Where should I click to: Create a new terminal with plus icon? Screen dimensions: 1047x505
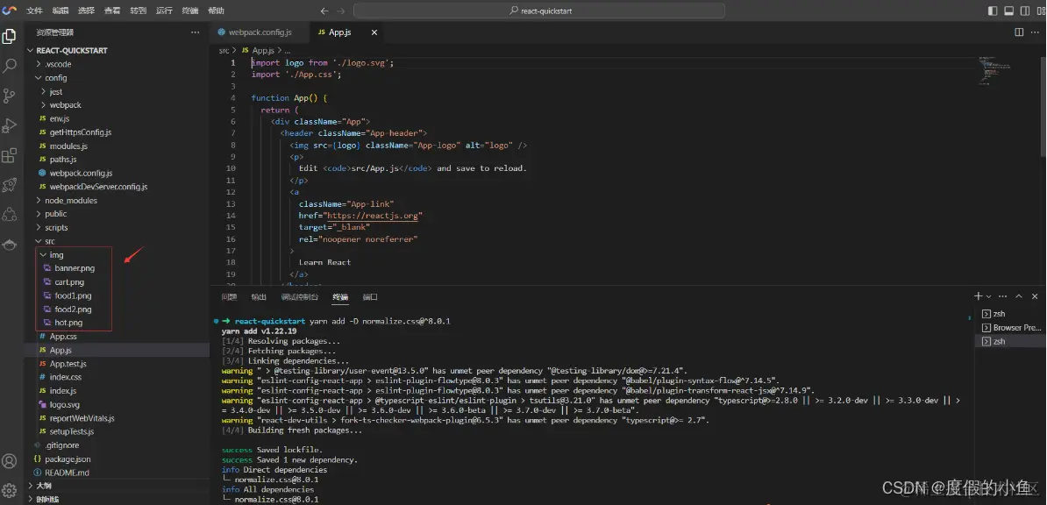pos(978,296)
